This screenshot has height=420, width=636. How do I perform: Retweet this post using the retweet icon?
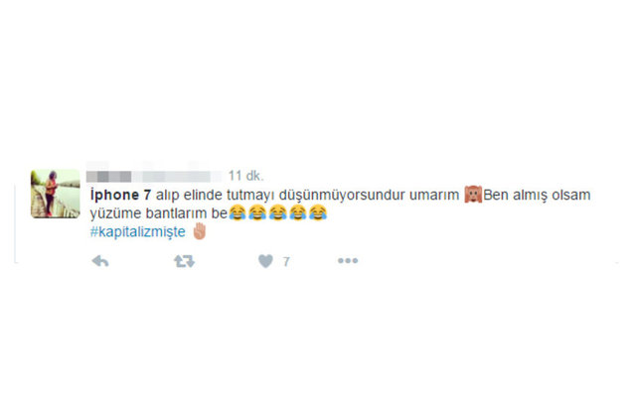coord(184,261)
